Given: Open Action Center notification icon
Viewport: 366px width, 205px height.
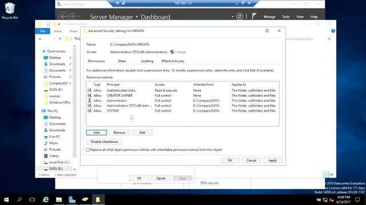Looking at the screenshot, I should tap(357, 200).
